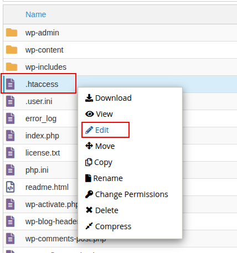Click the wp-blog-header file icon
237x253 pixels.
11,221
